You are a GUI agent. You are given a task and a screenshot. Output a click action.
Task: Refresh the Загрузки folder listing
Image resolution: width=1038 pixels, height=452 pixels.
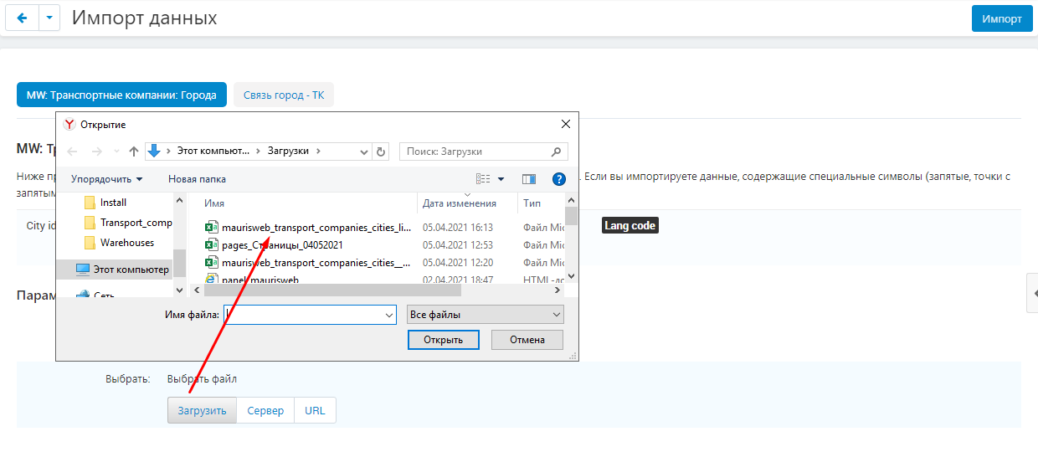(x=382, y=152)
